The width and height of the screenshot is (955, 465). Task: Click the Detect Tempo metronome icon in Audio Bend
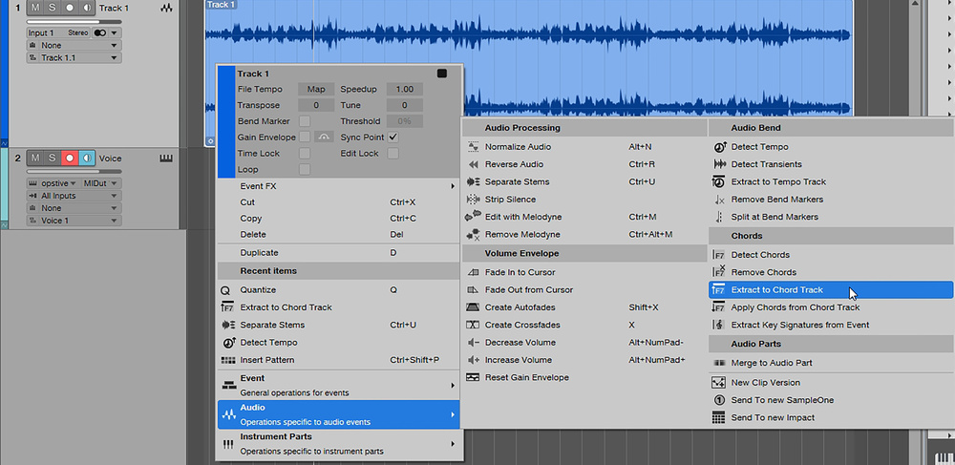click(x=719, y=147)
